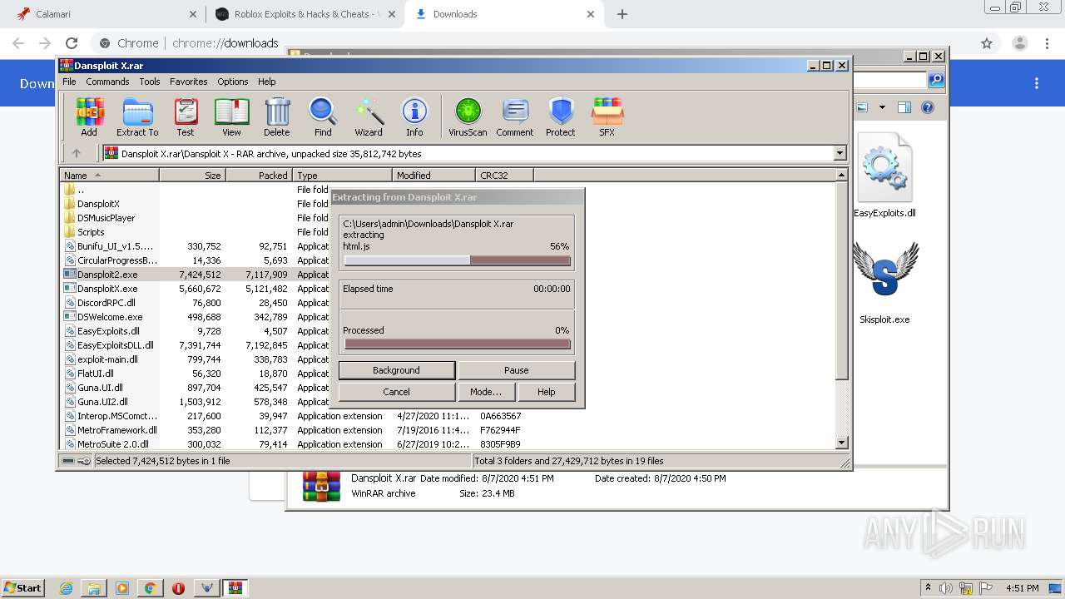Click the Extract To toolbar icon
Screen dimensions: 1065x599
click(137, 116)
